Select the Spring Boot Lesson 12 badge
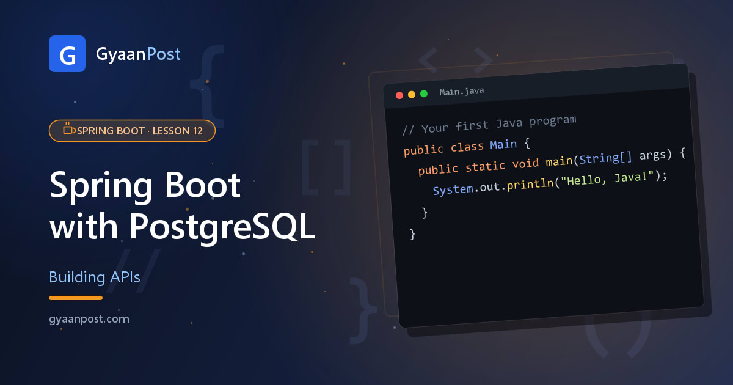Viewport: 733px width, 385px height. [x=132, y=131]
